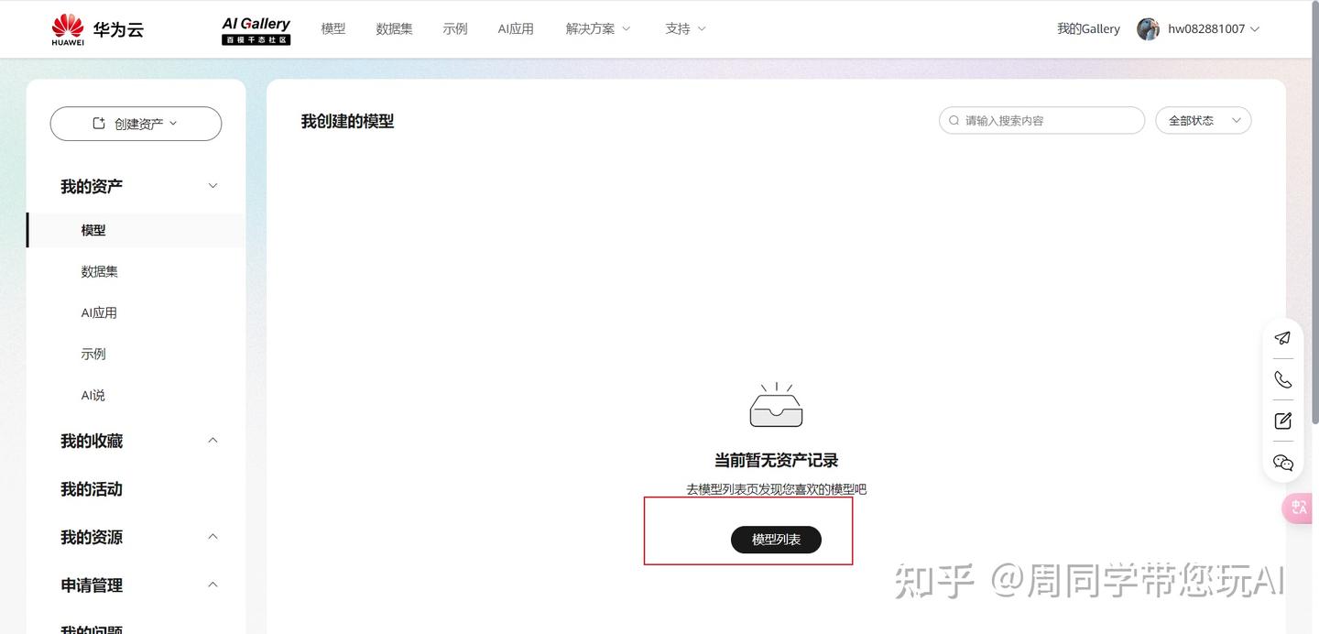1319x634 pixels.
Task: Open the 创建资产 dropdown button
Action: tap(136, 124)
